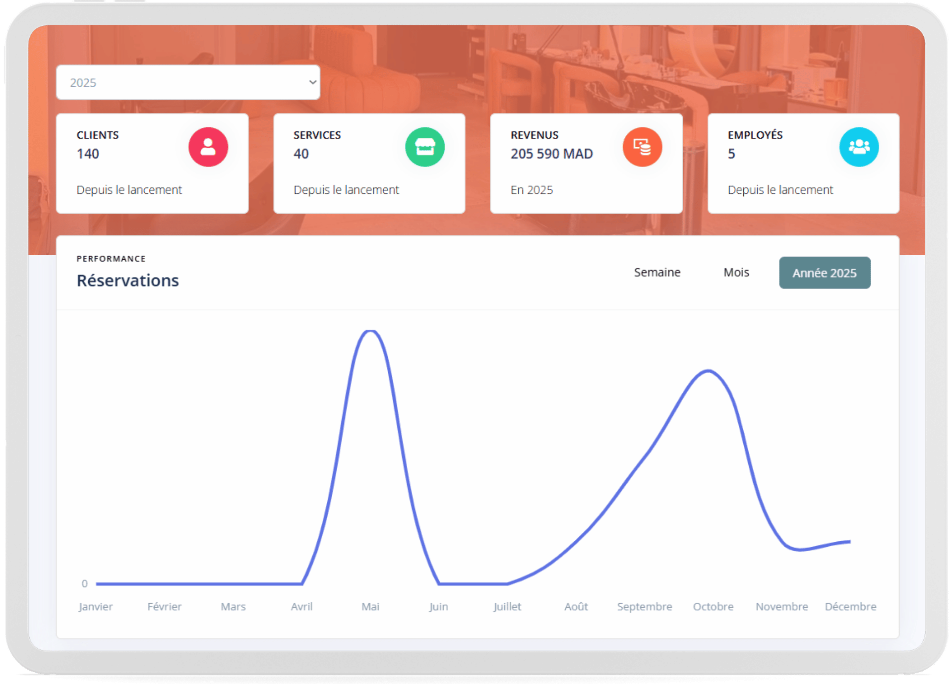Click the red Clients user icon
Screen dimensions: 952x684
pos(208,147)
